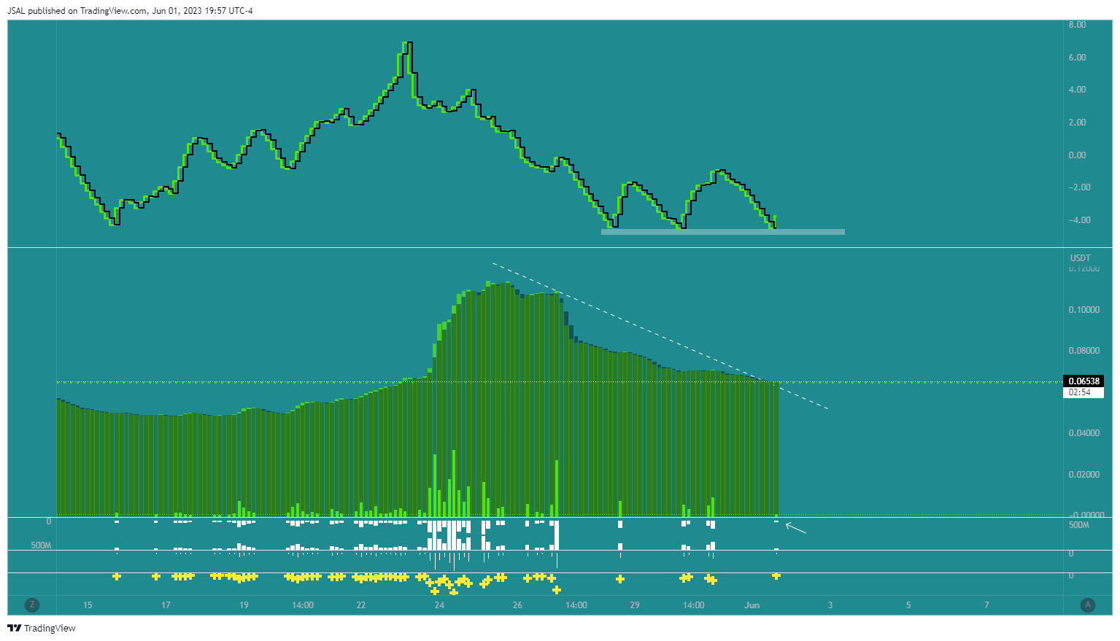Click date label 17 on time axis

(x=166, y=605)
